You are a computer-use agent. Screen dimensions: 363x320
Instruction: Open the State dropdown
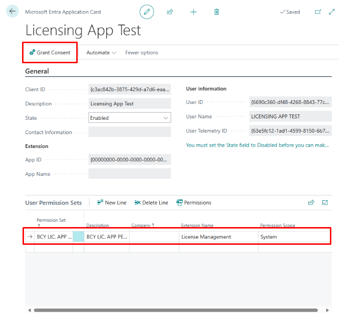129,118
